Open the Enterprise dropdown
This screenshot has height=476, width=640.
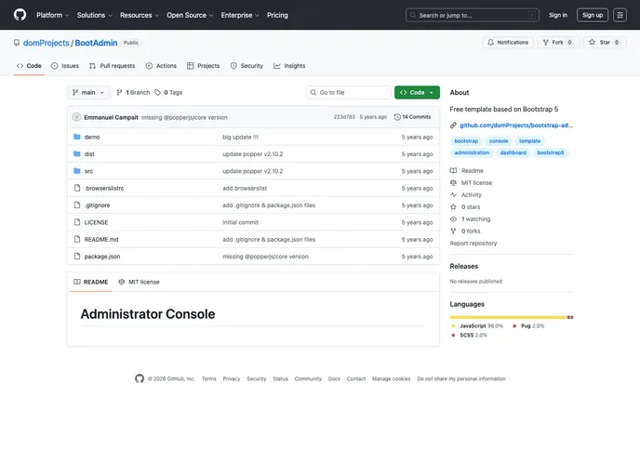240,15
